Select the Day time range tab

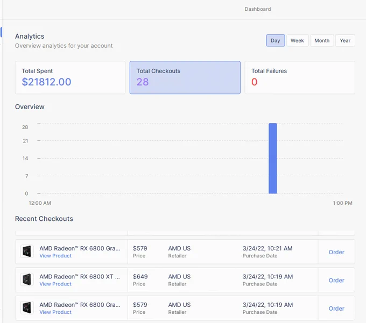276,40
